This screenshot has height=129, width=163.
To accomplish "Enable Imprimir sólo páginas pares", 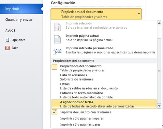I will (80, 124).
